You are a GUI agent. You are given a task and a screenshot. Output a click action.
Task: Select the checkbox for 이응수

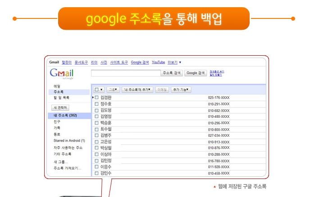[97, 166]
